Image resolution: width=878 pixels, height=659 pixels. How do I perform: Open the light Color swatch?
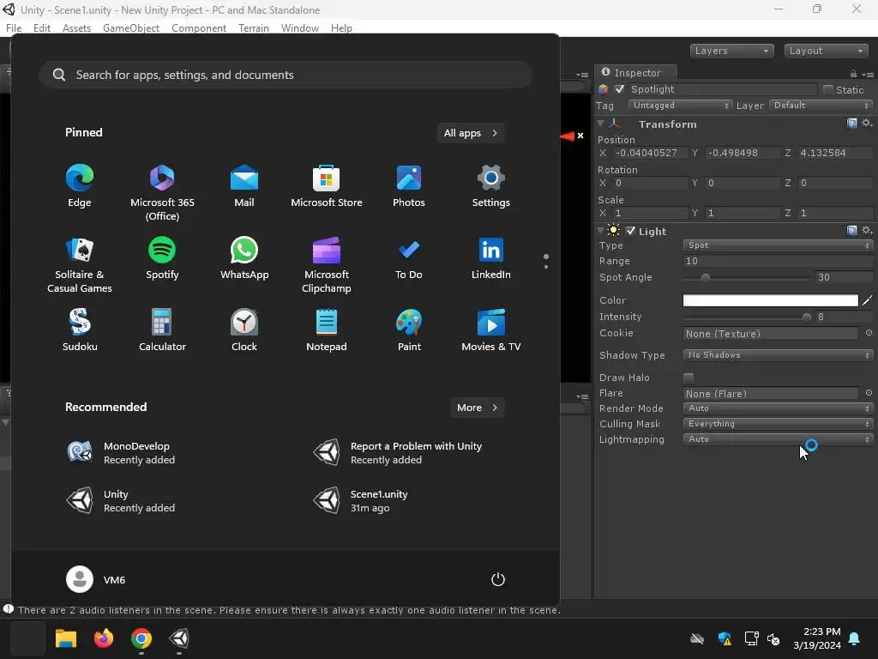[771, 300]
